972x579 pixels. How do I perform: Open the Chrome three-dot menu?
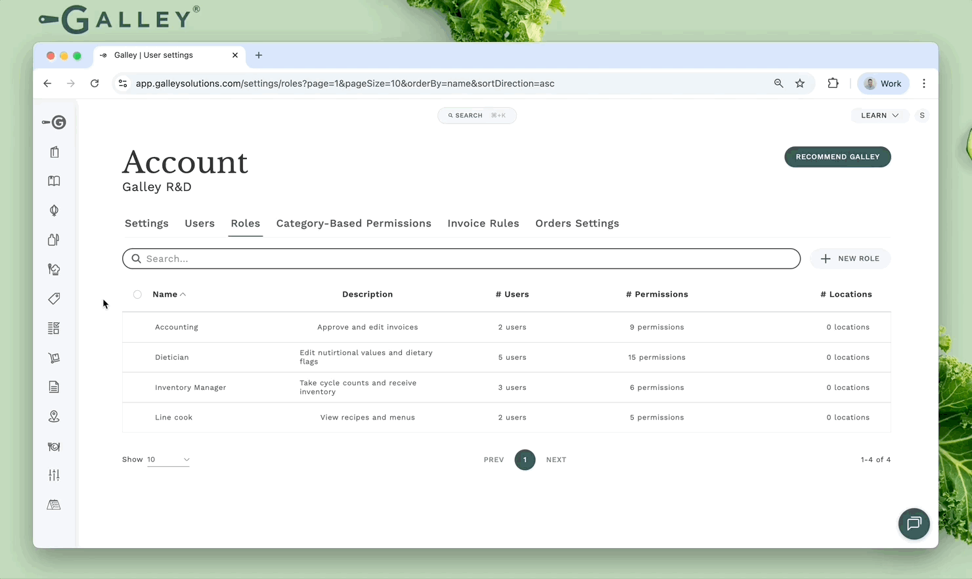coord(924,83)
